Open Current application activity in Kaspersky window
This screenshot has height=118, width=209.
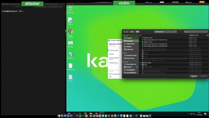coord(114,58)
